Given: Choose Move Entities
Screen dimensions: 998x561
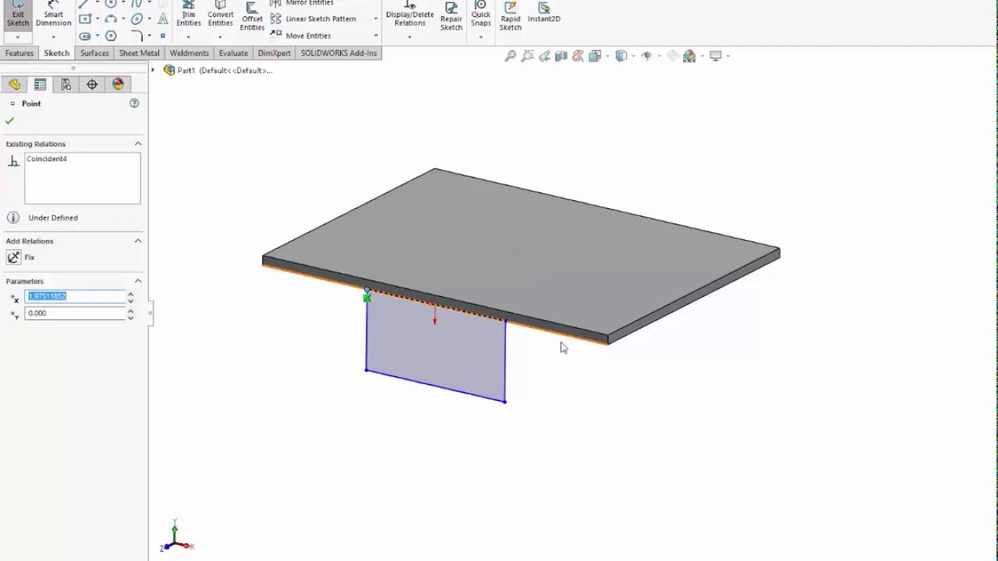Looking at the screenshot, I should [301, 36].
